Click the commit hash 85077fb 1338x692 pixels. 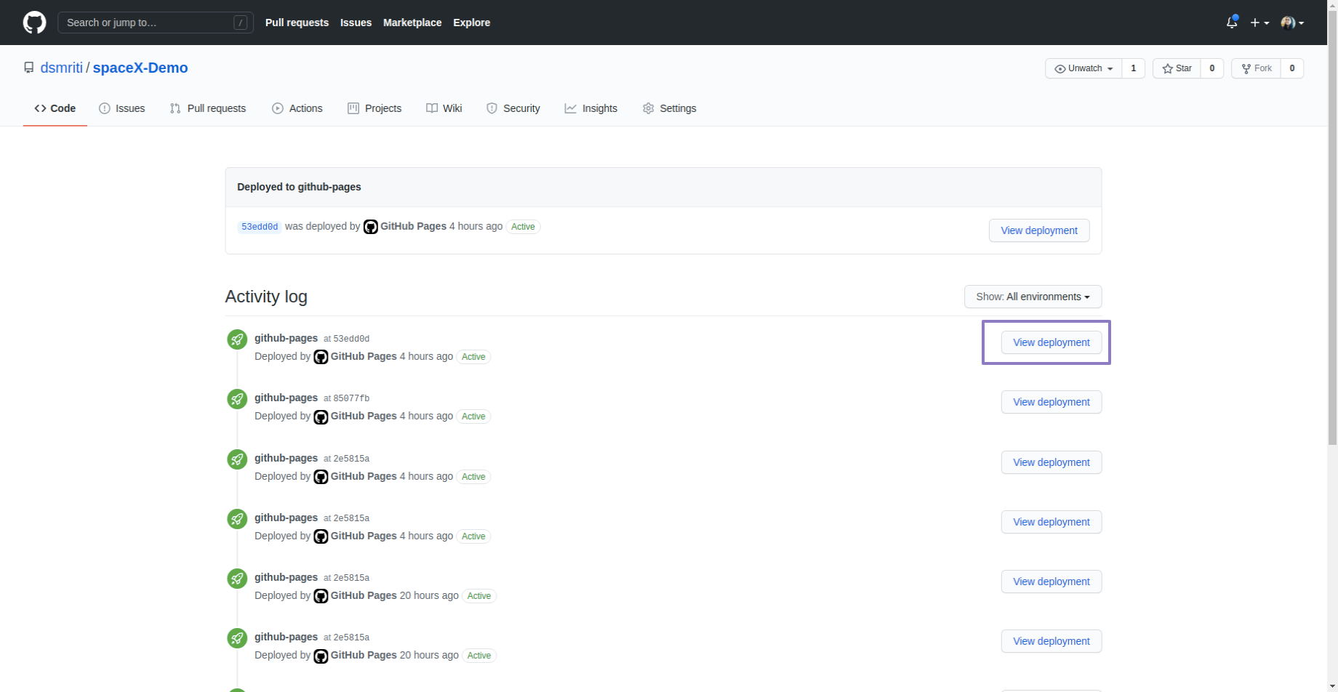click(351, 398)
